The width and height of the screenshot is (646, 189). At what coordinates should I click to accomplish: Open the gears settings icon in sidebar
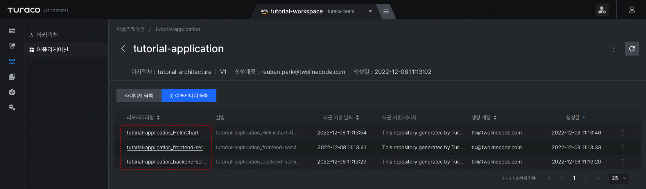(x=12, y=107)
